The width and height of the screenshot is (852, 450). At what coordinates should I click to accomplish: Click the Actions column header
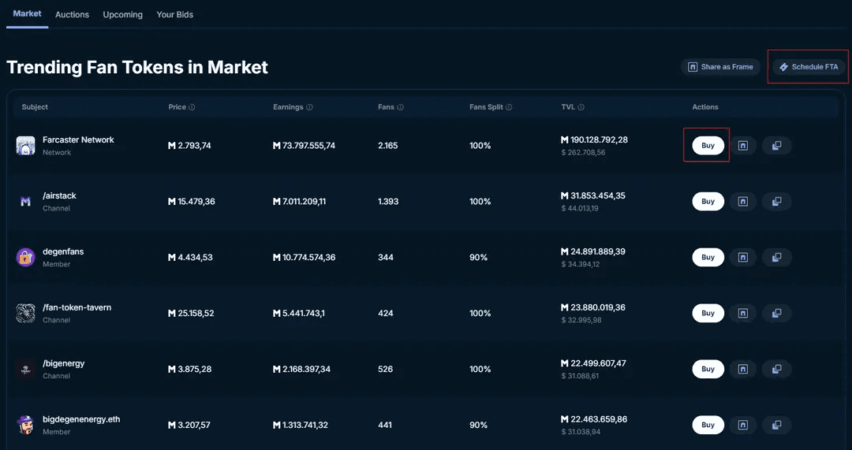[x=705, y=107]
